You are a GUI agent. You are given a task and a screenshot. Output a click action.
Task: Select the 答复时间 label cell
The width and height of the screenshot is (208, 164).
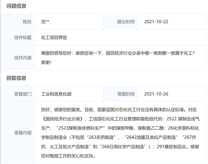click(121, 94)
